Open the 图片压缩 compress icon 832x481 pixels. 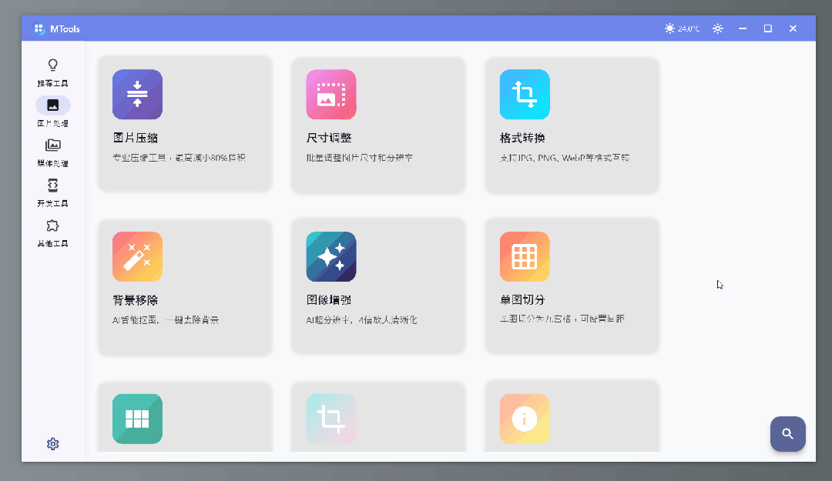coord(137,95)
